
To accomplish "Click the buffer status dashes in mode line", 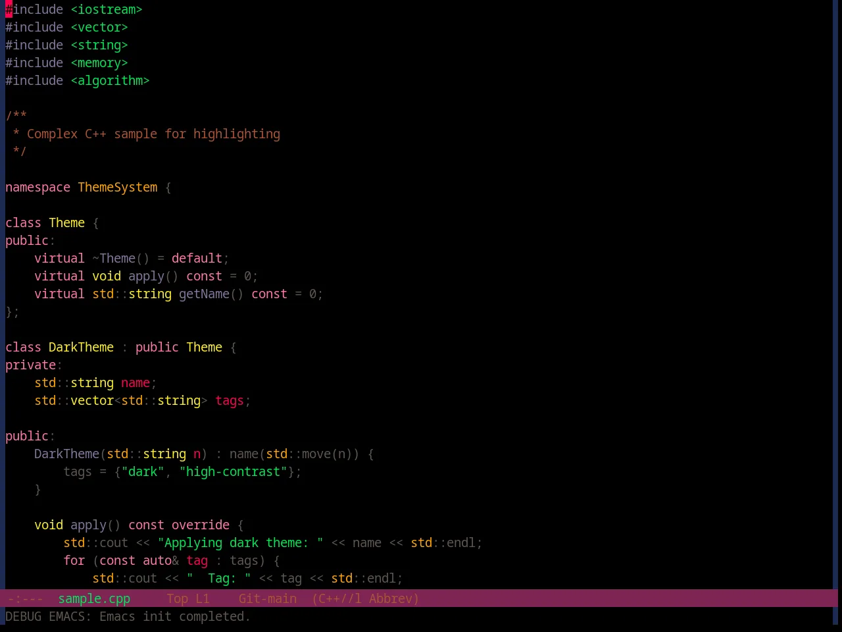I will (26, 598).
